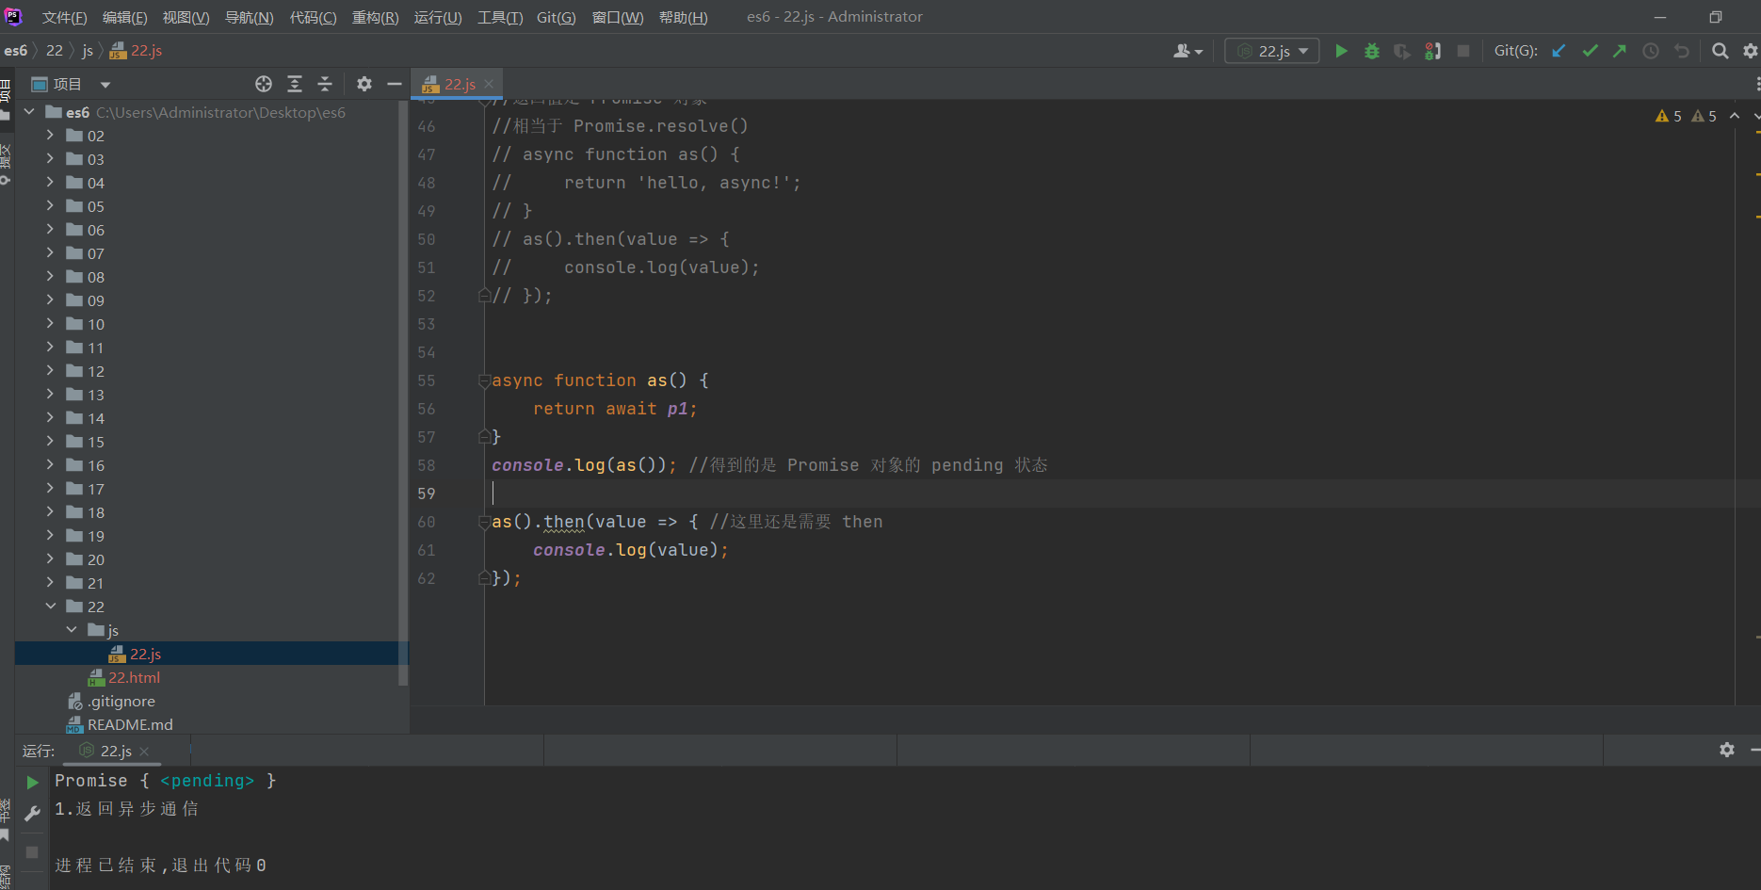Screen dimensions: 1761x890
Task: Expand folder 02 in project tree
Action: tap(50, 136)
